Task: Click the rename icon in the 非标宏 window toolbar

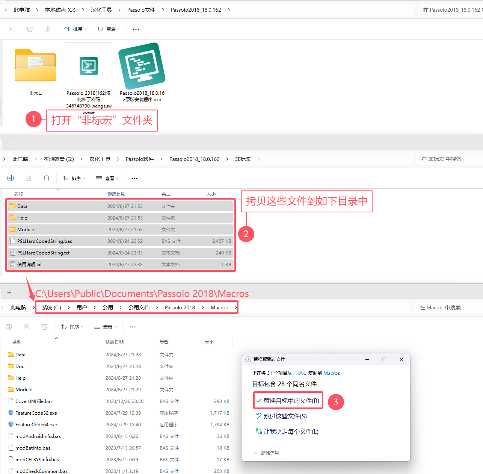Action: tap(11, 178)
